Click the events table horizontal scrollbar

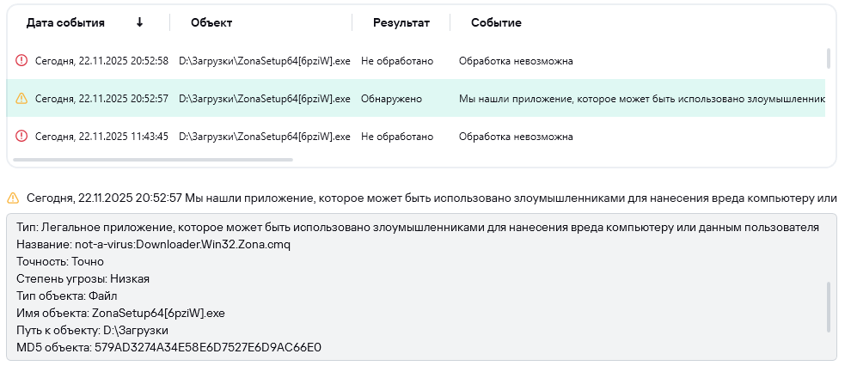tap(153, 159)
